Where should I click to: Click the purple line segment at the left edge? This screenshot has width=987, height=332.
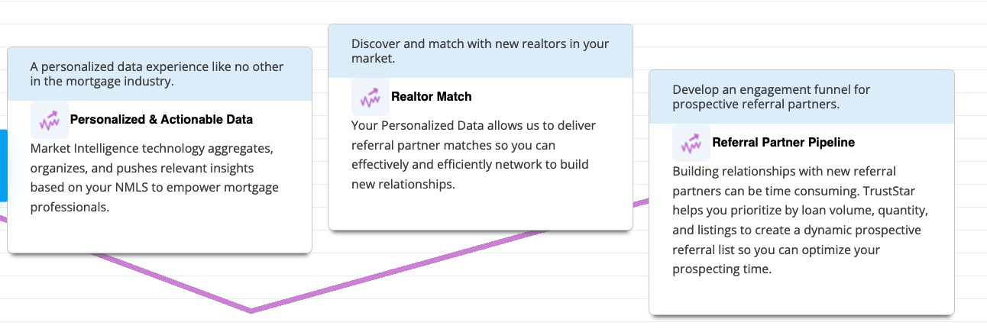click(3, 219)
